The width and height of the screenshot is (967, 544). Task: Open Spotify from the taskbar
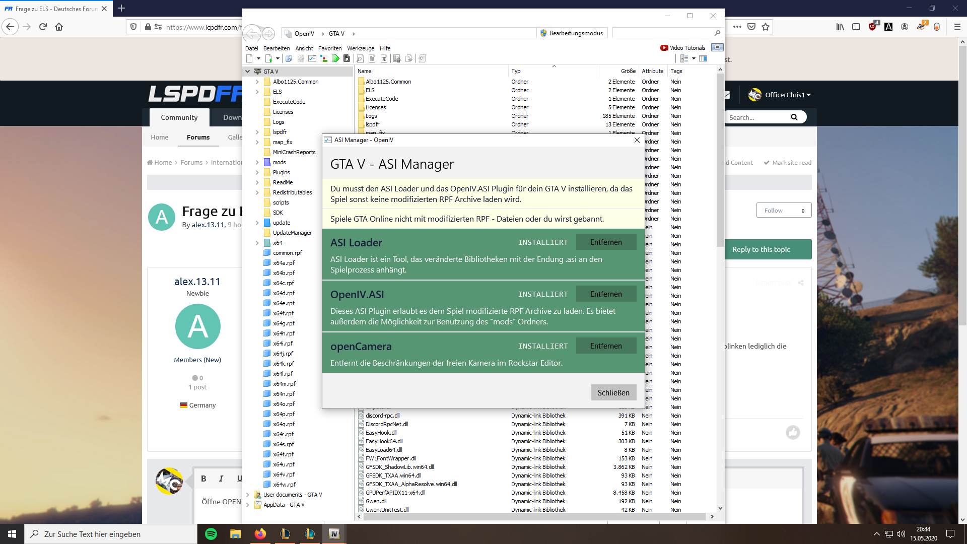(x=211, y=534)
